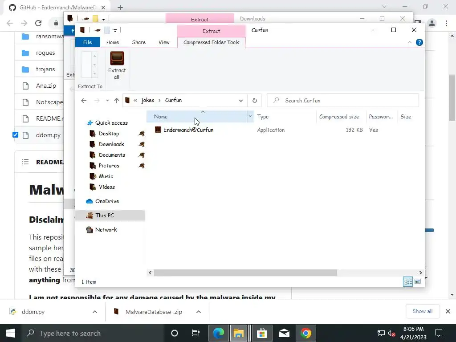
Task: Open Microsoft Edge from taskbar
Action: click(218, 333)
